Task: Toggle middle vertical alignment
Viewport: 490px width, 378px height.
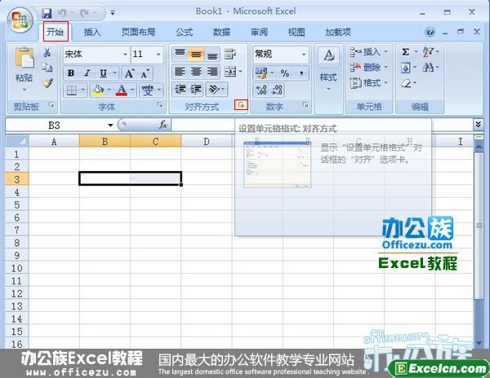Action: coord(196,54)
